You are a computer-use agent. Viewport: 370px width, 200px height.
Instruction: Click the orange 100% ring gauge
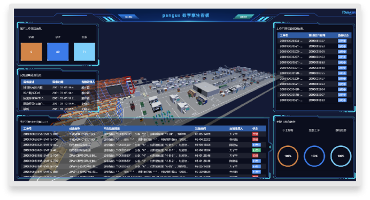(288, 156)
